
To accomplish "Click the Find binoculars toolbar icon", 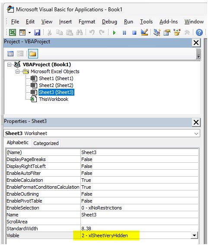I will coord(80,32).
